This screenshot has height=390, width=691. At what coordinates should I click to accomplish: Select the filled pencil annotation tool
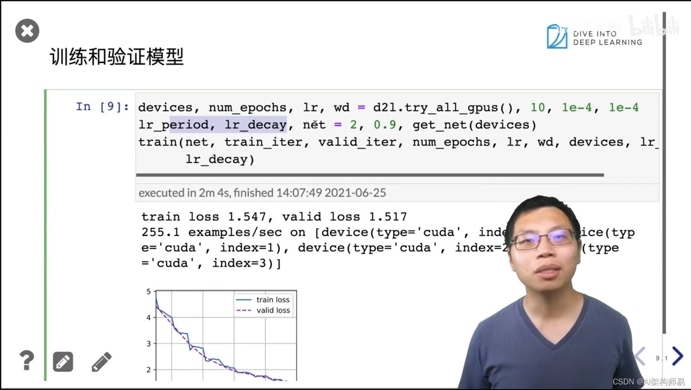[62, 361]
